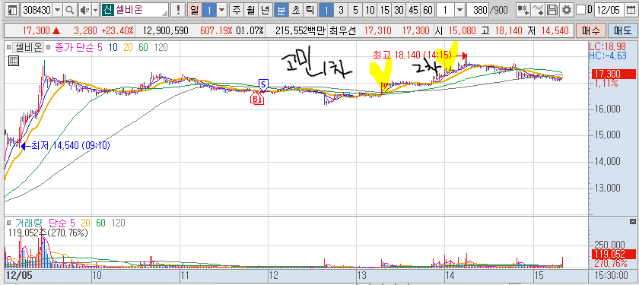Select the 15-minute interval button
Screen dimensions: 639x285
pyautogui.click(x=384, y=10)
